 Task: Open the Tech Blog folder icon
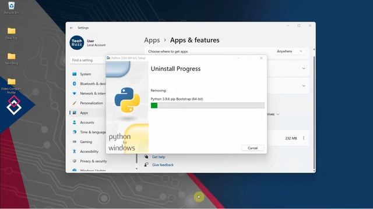pyautogui.click(x=11, y=59)
